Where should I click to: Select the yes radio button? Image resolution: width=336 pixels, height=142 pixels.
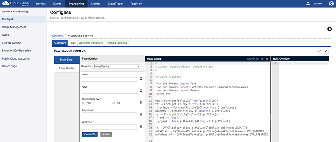(83, 103)
